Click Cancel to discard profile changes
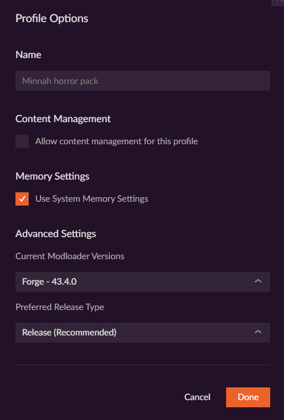 click(x=197, y=397)
